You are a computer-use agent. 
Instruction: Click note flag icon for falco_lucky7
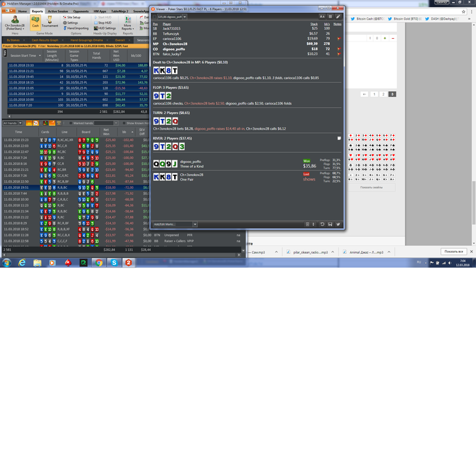(339, 54)
